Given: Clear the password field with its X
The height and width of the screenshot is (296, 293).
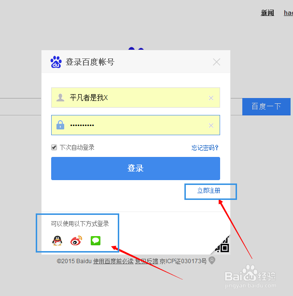Looking at the screenshot, I should (x=211, y=126).
